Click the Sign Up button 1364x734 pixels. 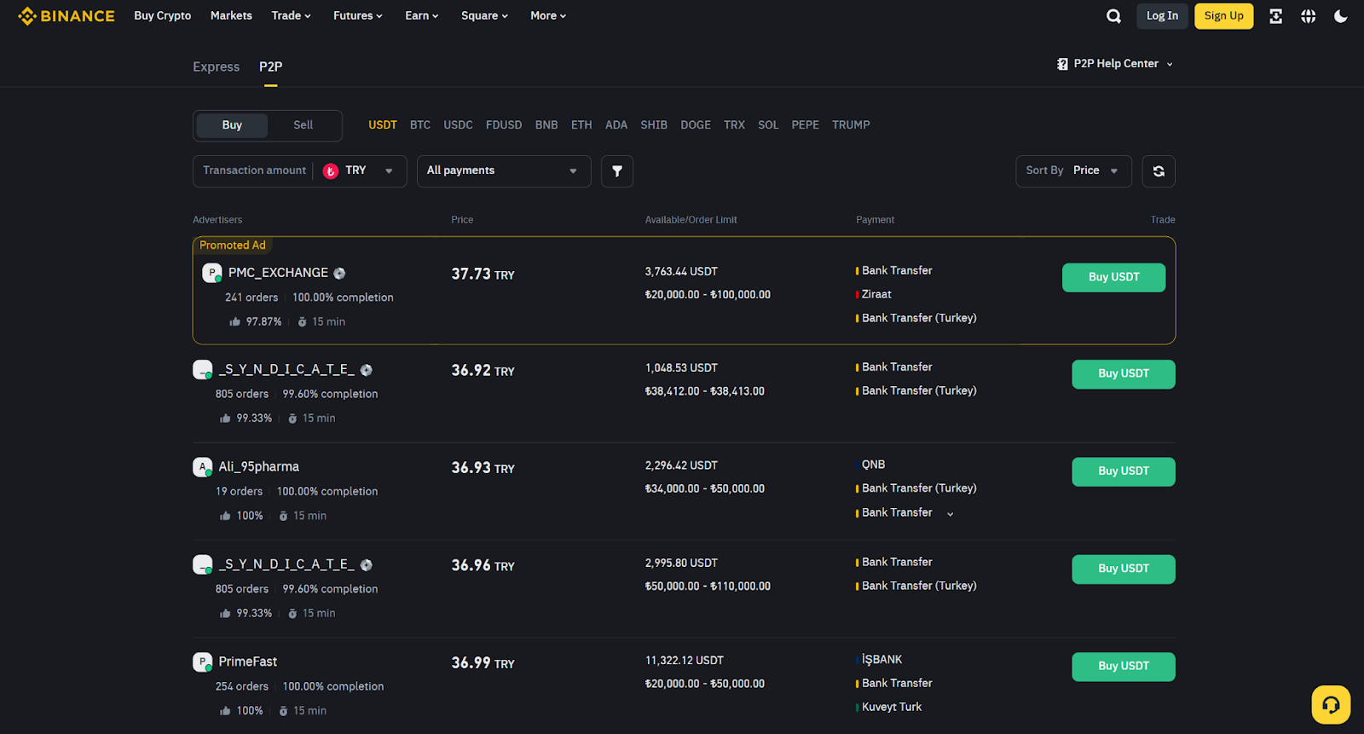point(1223,16)
